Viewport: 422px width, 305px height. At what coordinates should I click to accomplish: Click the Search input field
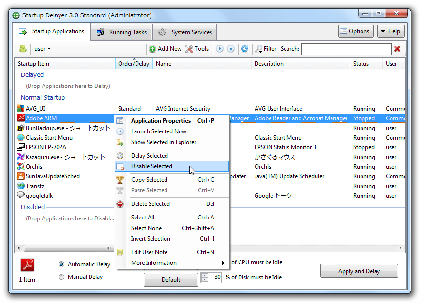[346, 49]
